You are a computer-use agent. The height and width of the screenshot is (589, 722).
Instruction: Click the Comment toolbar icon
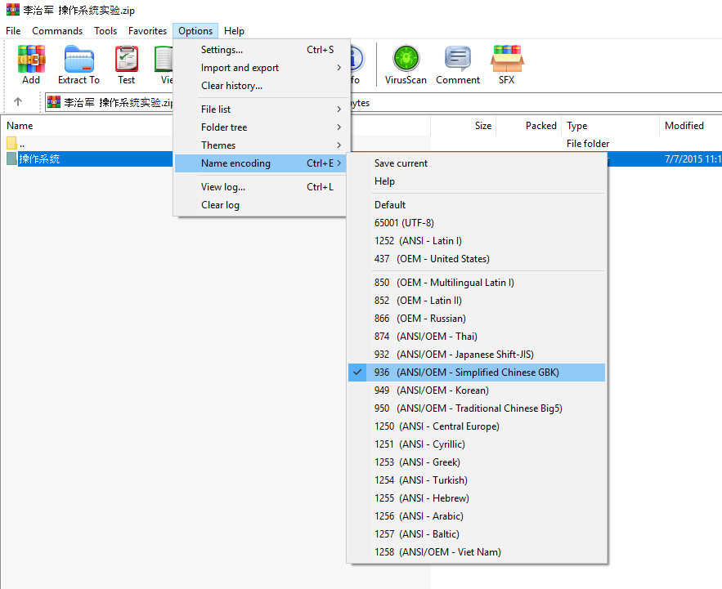pyautogui.click(x=458, y=59)
